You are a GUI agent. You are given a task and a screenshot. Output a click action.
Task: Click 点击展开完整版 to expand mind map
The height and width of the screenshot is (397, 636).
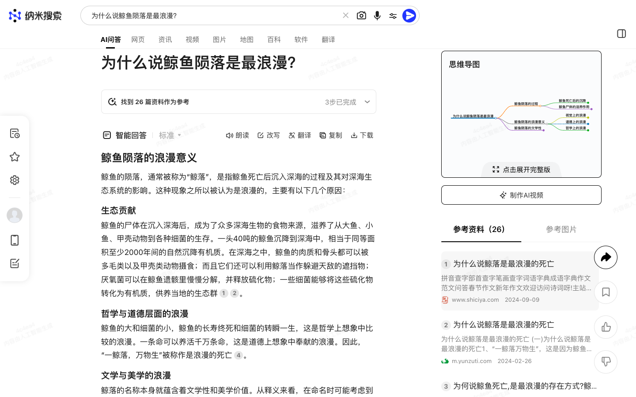point(522,170)
